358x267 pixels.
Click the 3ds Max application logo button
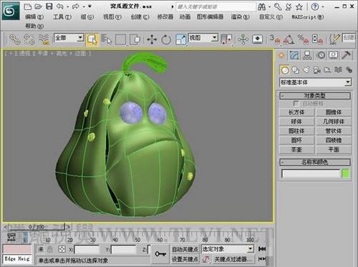pyautogui.click(x=10, y=11)
